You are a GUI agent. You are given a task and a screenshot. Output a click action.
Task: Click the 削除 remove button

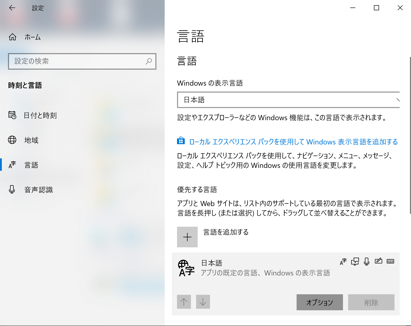(371, 302)
